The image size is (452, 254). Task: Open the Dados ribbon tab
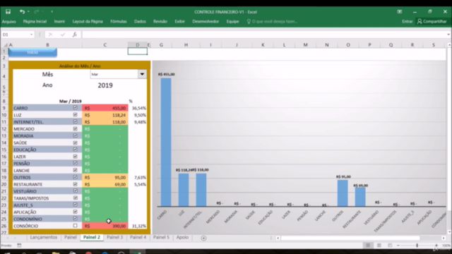point(140,21)
